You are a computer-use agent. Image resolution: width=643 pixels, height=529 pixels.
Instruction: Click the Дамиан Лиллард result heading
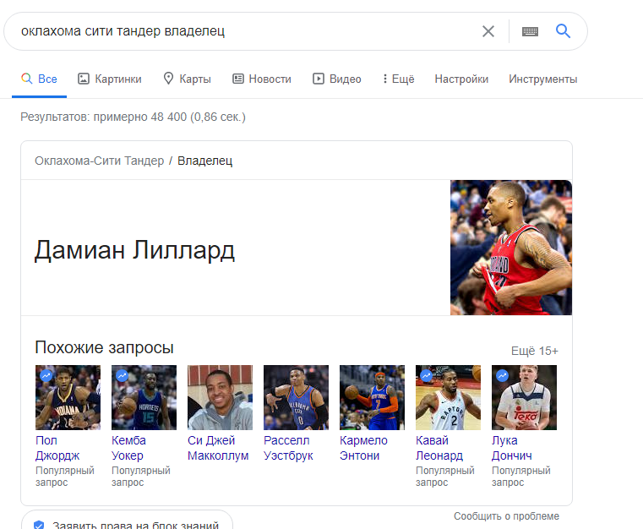point(134,250)
